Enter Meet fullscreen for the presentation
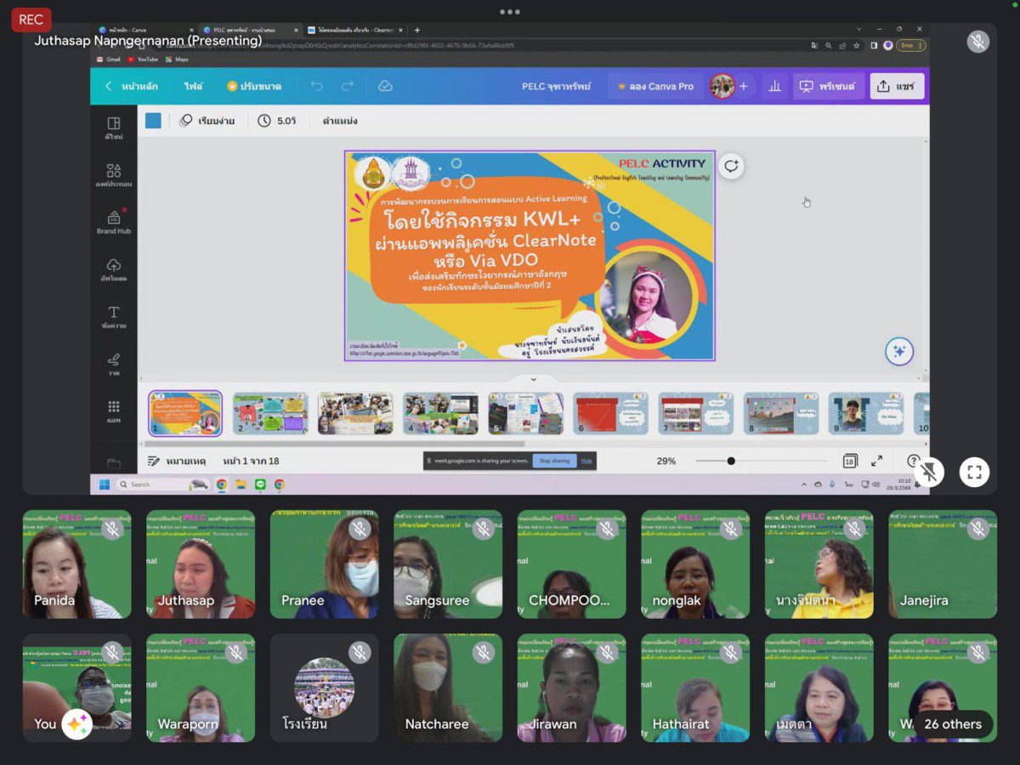1020x765 pixels. [974, 472]
